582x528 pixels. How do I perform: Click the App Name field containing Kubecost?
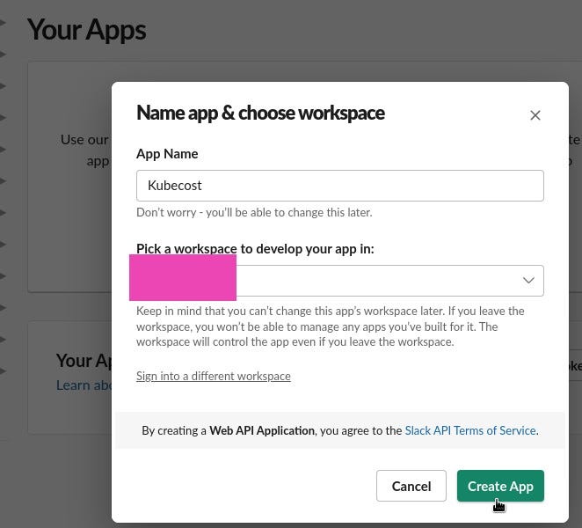click(340, 186)
